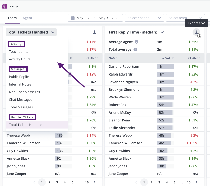Switch to the Agent tab
The width and height of the screenshot is (210, 186).
[x=27, y=18]
